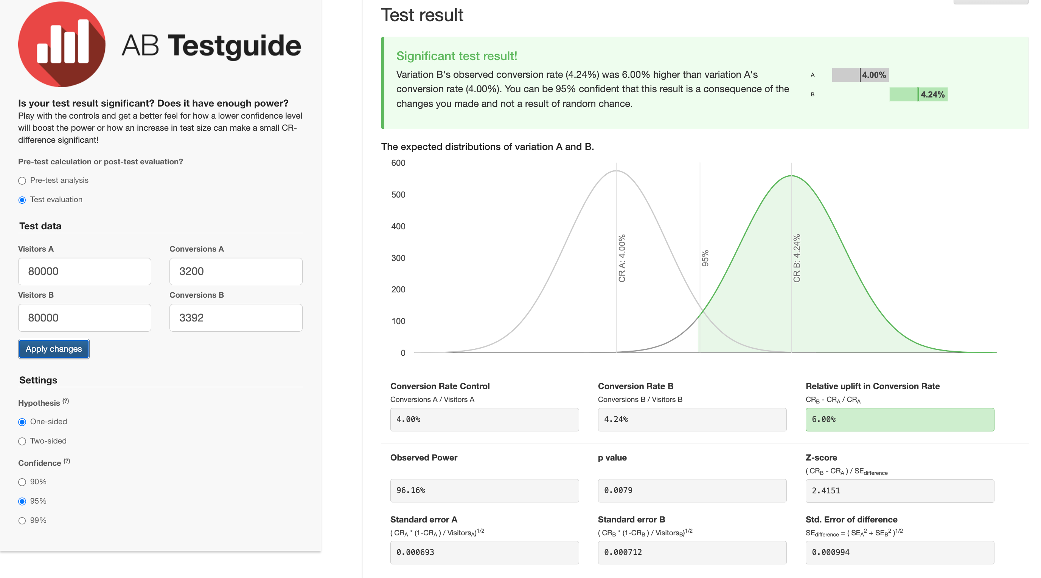The image size is (1041, 578).
Task: Click the Hypothesis help question mark
Action: click(65, 401)
